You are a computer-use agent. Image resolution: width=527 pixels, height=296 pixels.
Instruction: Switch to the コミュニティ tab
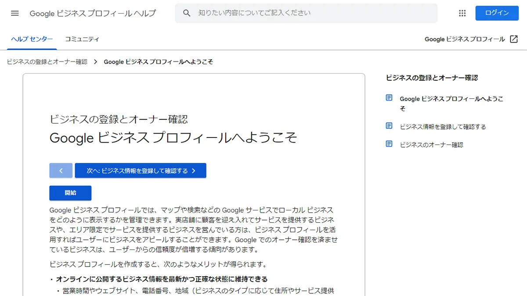coord(83,39)
